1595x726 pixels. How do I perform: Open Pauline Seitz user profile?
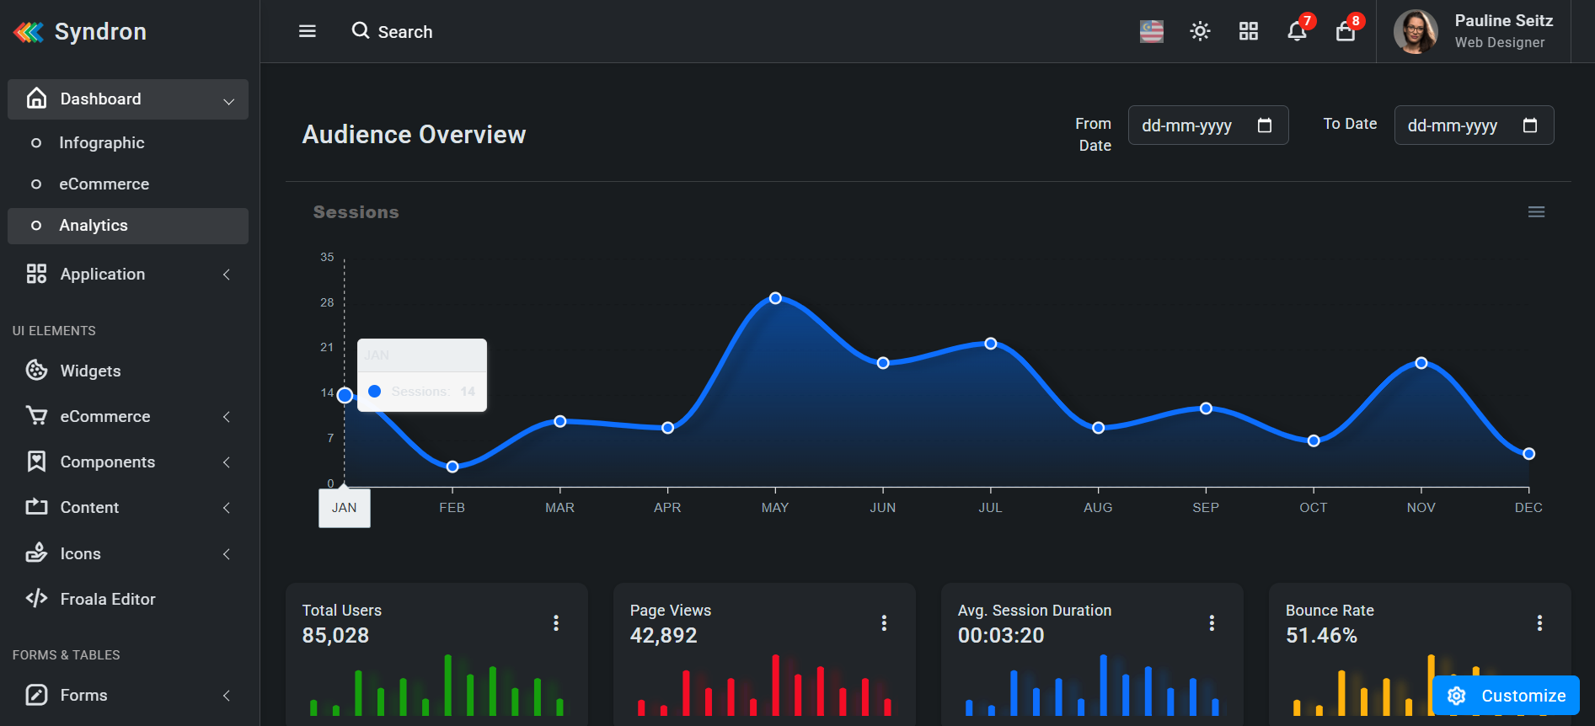(1474, 31)
